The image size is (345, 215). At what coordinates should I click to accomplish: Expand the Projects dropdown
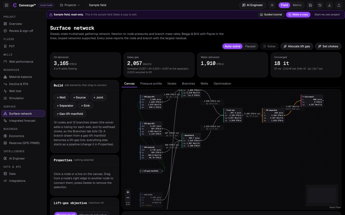click(x=70, y=5)
